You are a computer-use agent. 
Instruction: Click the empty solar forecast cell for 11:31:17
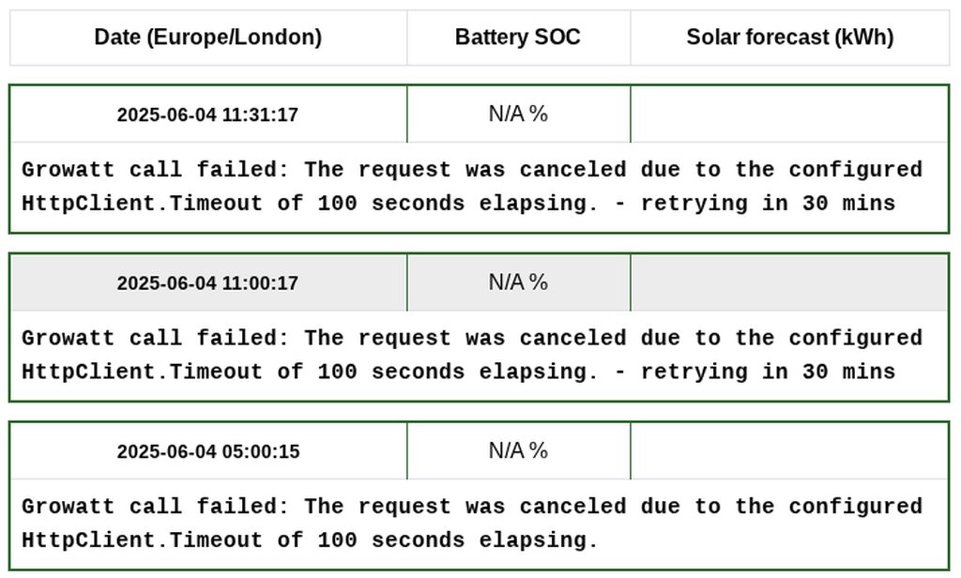coord(789,114)
